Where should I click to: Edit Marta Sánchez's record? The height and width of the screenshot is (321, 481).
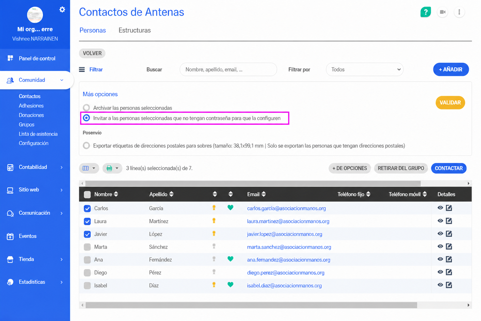pos(449,246)
